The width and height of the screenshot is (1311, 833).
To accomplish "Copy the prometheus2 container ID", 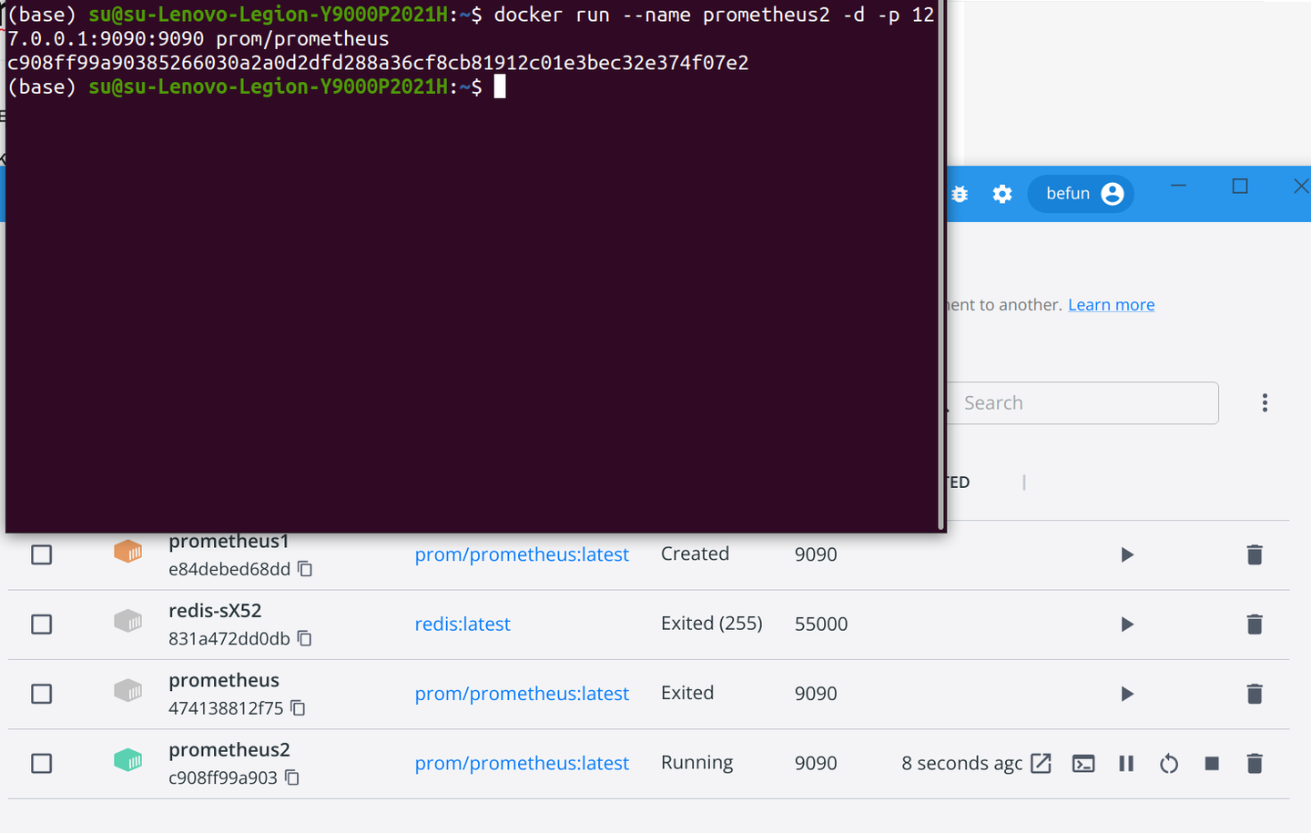I will [x=305, y=779].
